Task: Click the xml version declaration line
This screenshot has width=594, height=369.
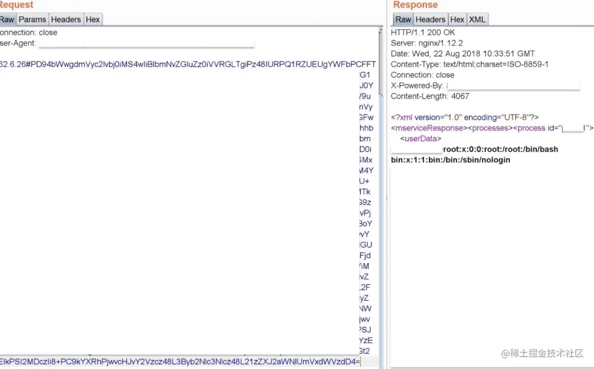Action: (x=464, y=117)
